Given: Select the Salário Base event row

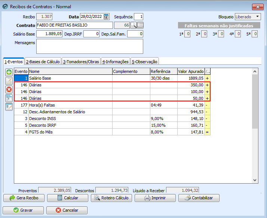Looking at the screenshot, I should click(x=112, y=78).
